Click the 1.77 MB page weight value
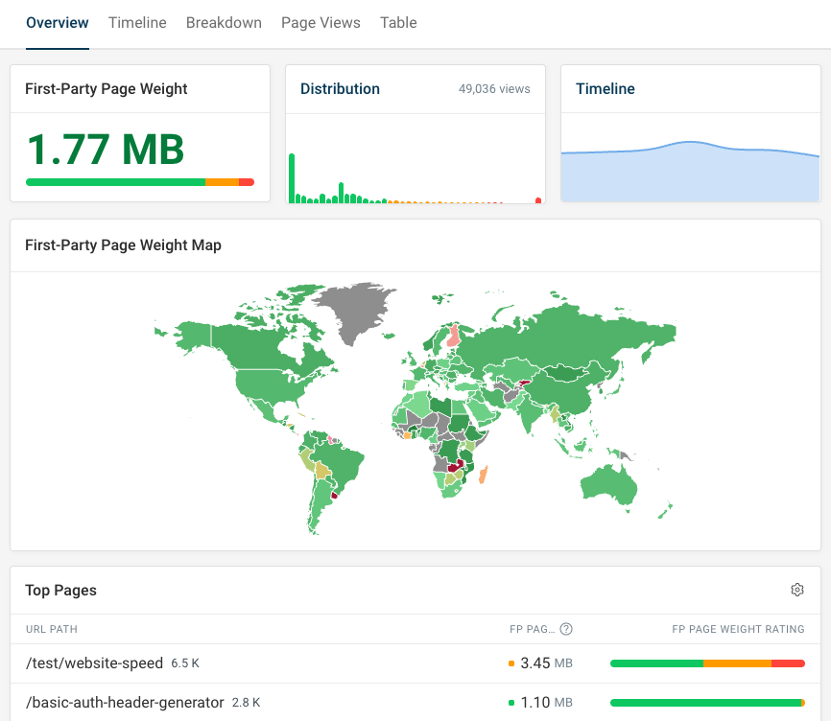This screenshot has height=721, width=831. pyautogui.click(x=106, y=150)
